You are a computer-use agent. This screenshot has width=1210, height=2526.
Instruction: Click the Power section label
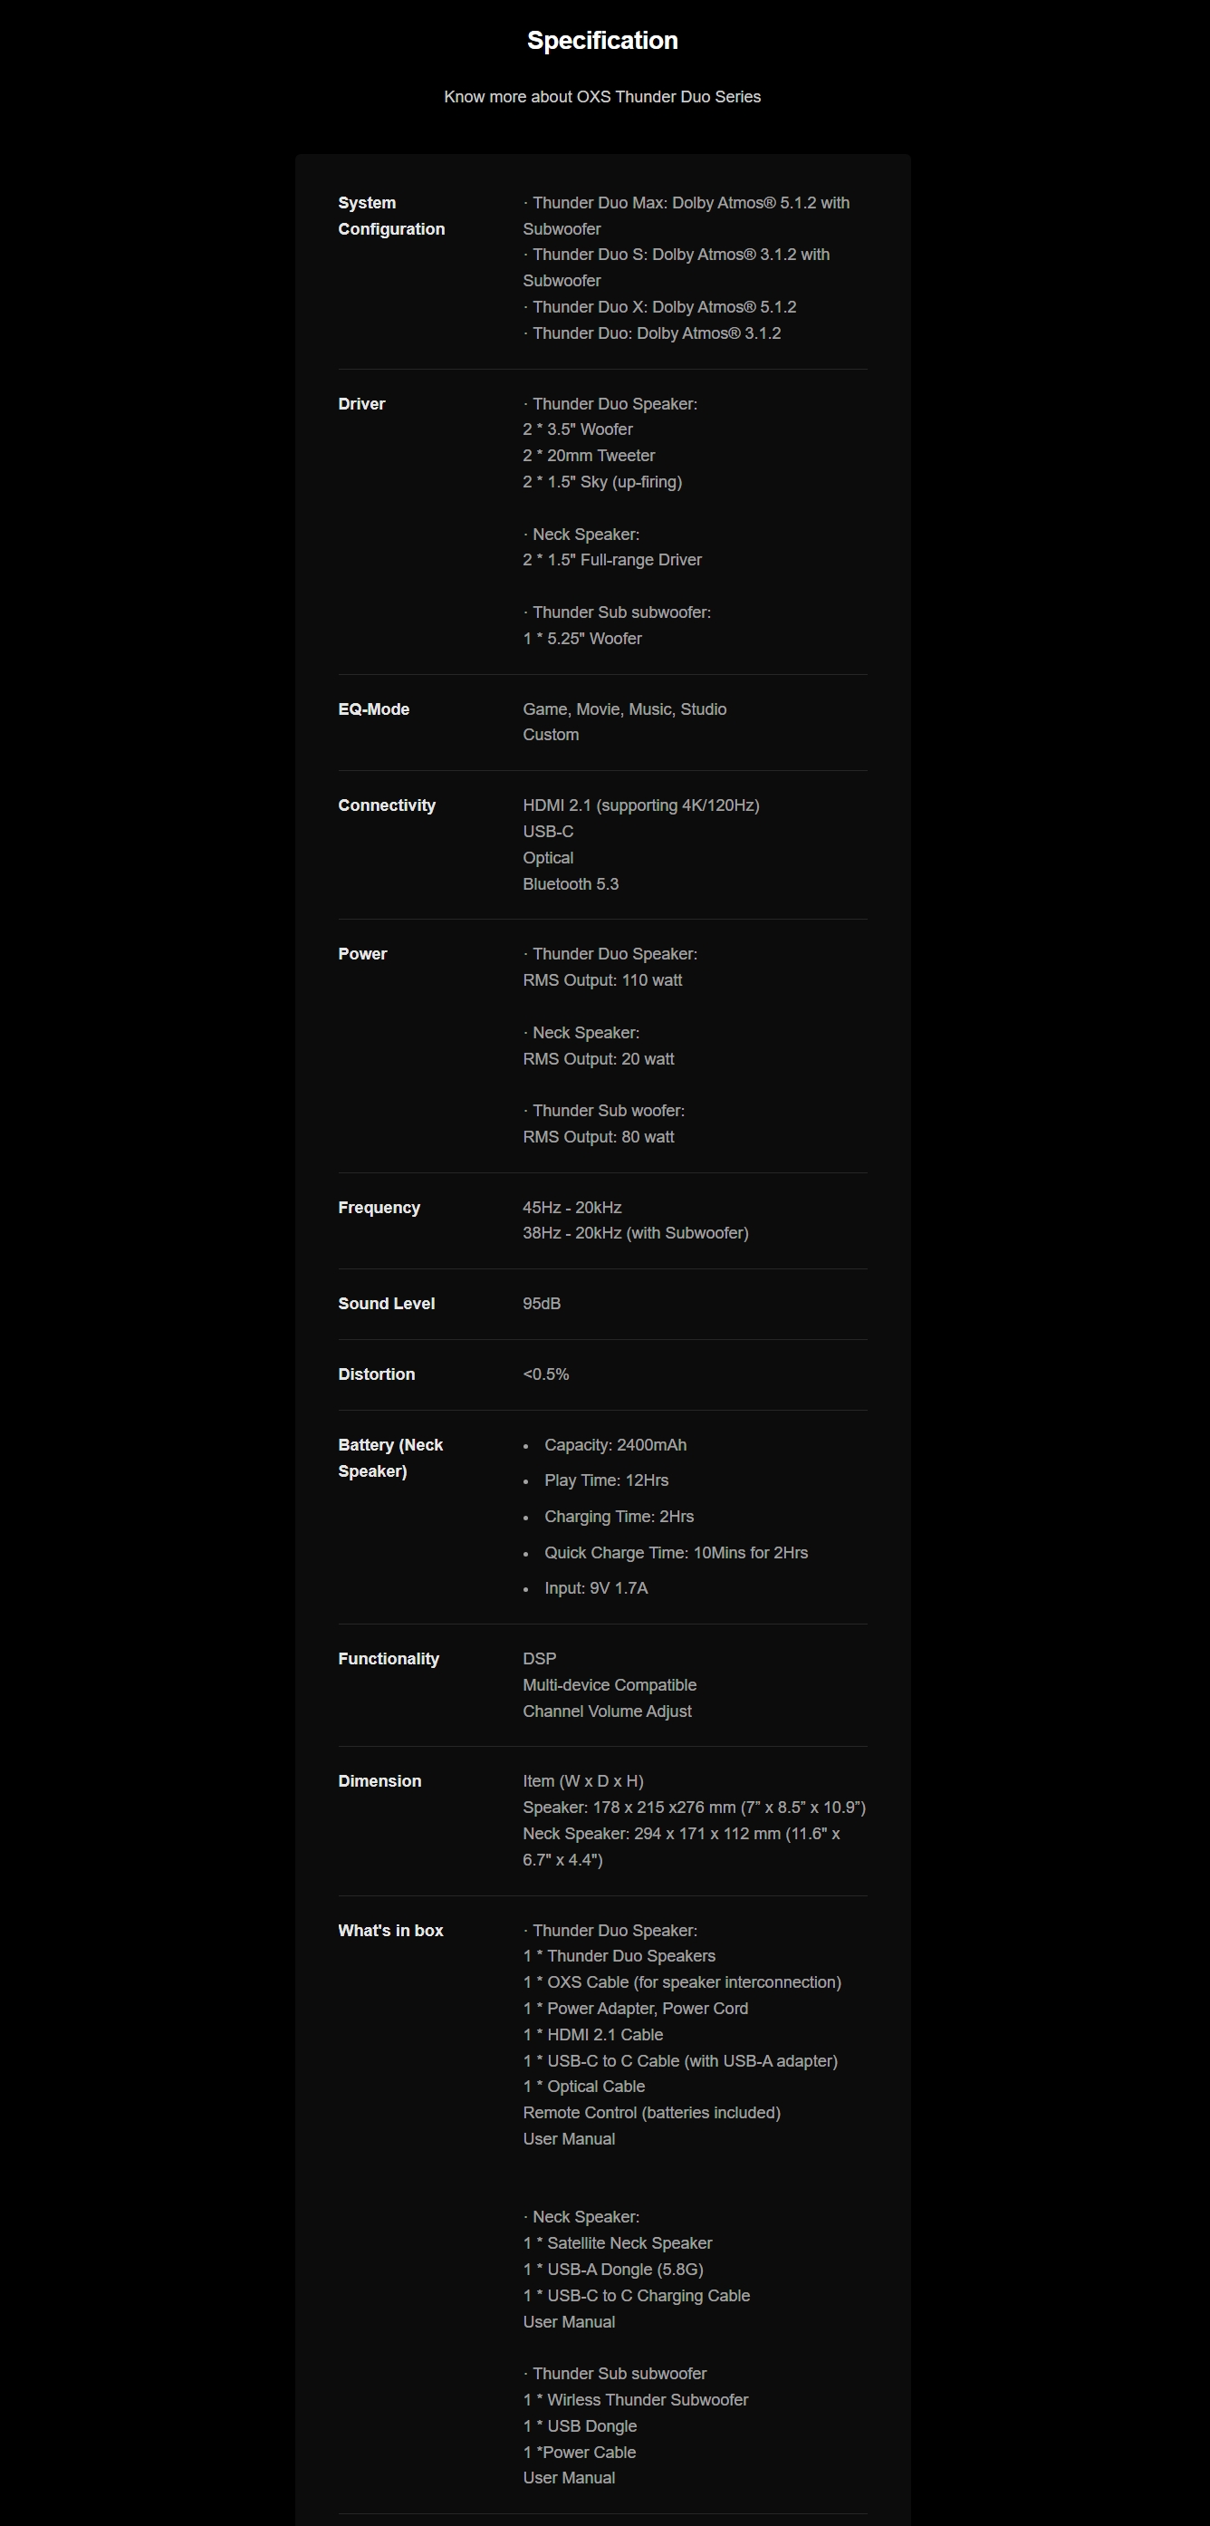[363, 954]
